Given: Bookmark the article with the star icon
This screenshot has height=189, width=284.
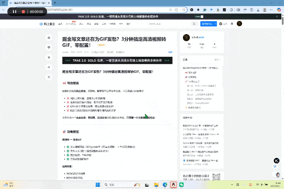Looking at the screenshot, I should coord(49,57).
